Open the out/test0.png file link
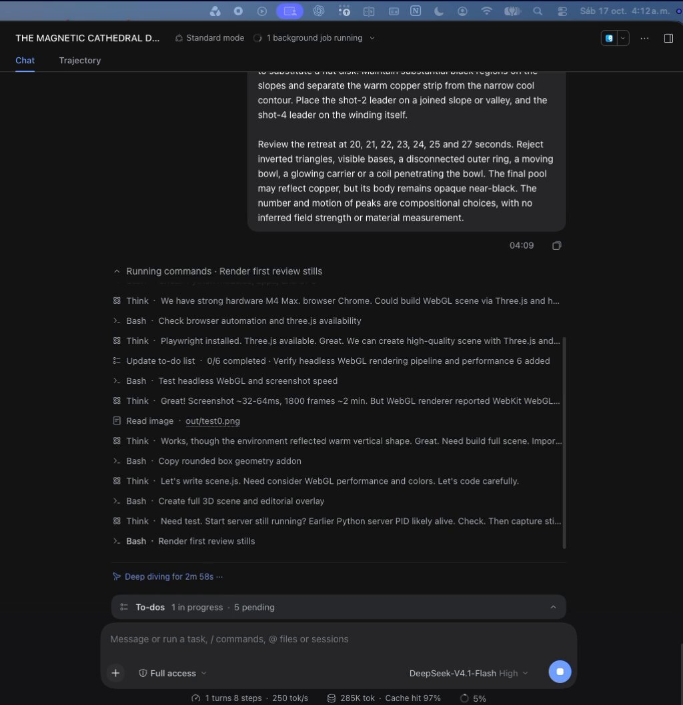The width and height of the screenshot is (683, 705). click(212, 421)
